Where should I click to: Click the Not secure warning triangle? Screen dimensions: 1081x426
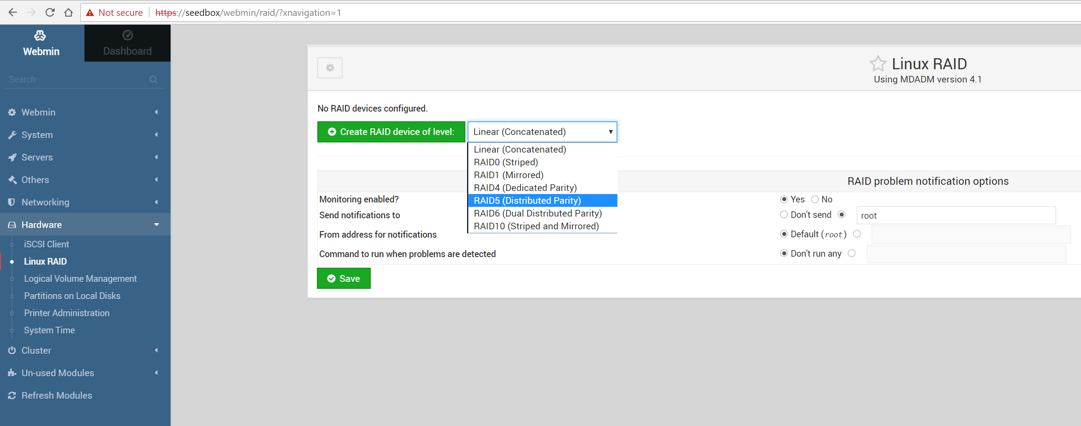pos(90,13)
